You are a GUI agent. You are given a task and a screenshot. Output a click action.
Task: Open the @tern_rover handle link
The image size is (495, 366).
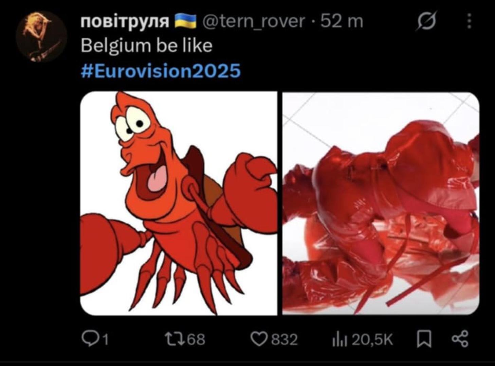pyautogui.click(x=254, y=21)
